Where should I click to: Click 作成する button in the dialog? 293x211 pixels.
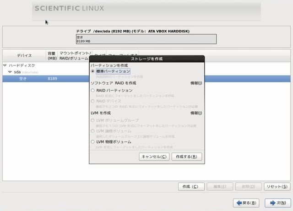pyautogui.click(x=186, y=157)
